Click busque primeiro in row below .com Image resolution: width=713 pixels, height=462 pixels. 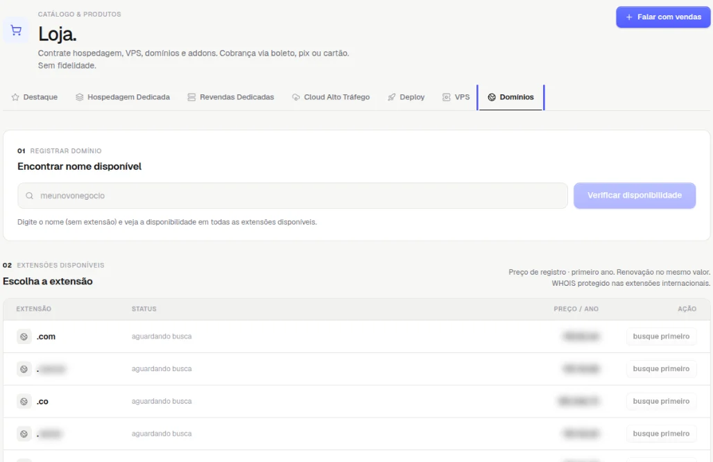pos(661,369)
